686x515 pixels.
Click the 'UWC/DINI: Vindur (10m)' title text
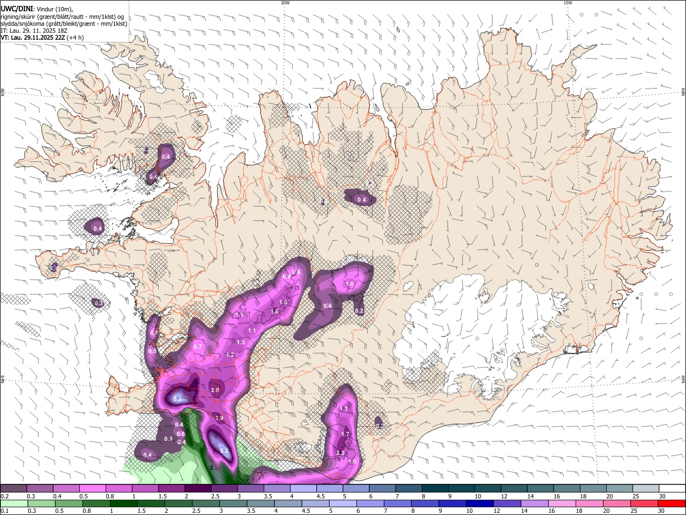(x=36, y=8)
